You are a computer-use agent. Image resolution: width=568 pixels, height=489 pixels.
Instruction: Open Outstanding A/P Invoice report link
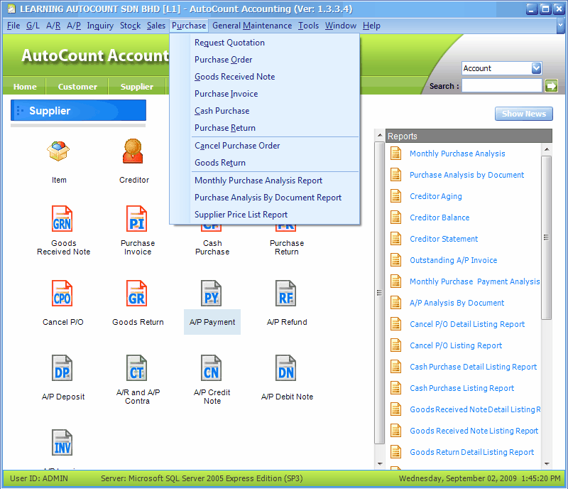pyautogui.click(x=453, y=260)
